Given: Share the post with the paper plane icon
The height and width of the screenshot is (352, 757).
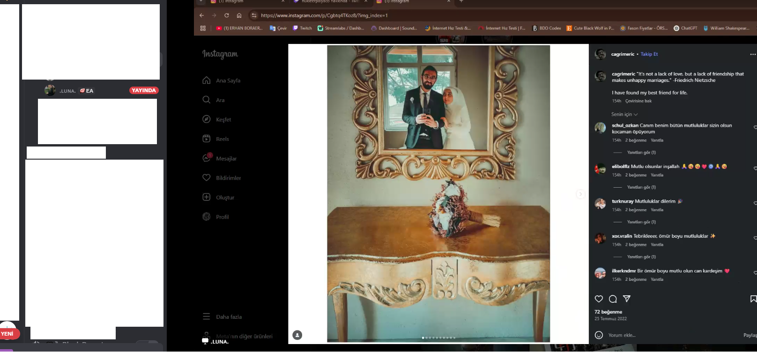Looking at the screenshot, I should point(627,299).
